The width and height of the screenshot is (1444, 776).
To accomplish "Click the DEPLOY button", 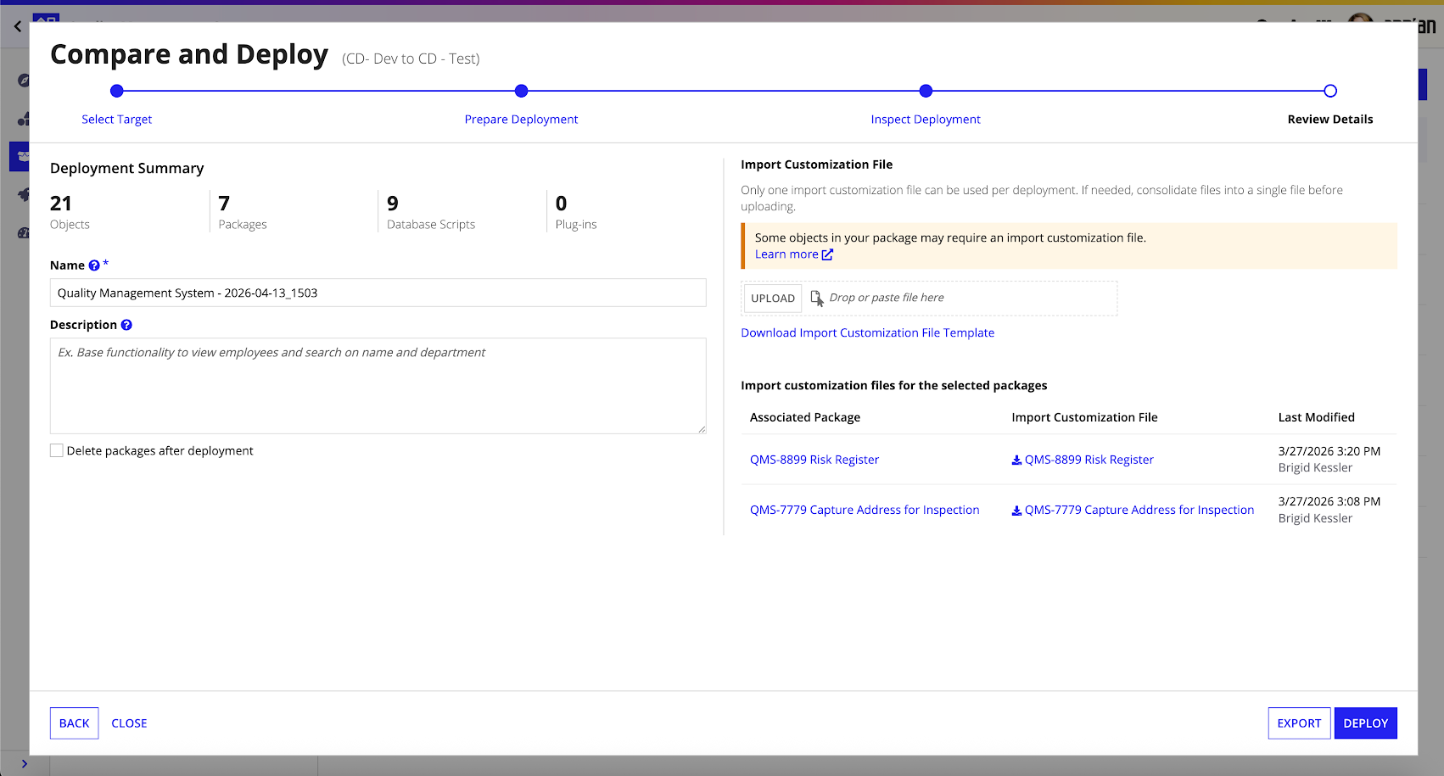I will (x=1366, y=723).
